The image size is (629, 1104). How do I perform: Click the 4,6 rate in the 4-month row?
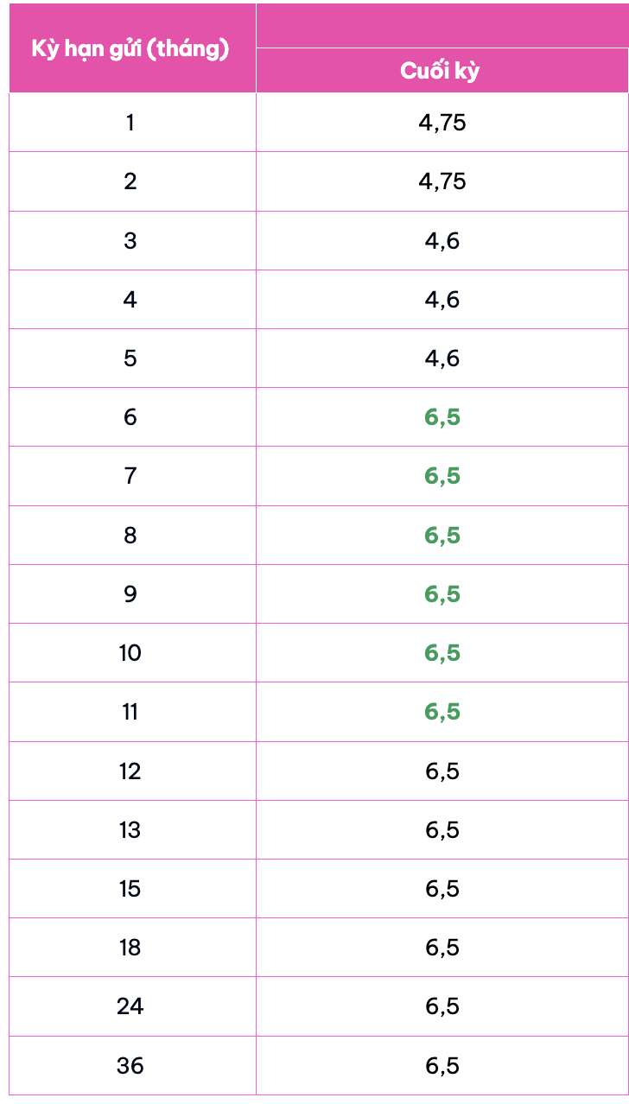tap(442, 300)
